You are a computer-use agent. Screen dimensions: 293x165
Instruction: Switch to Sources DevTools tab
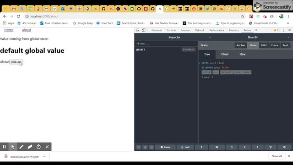tap(185, 30)
